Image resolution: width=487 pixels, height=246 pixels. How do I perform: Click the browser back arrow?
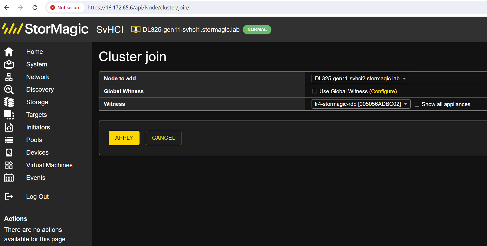click(x=7, y=7)
